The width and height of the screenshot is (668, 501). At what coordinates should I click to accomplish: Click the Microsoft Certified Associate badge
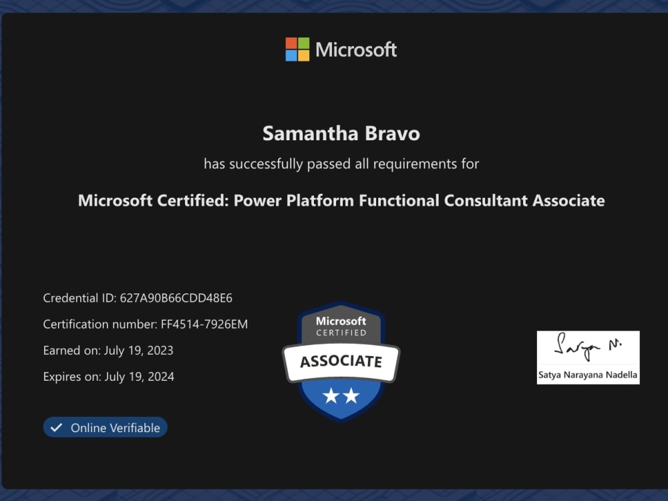(x=341, y=361)
